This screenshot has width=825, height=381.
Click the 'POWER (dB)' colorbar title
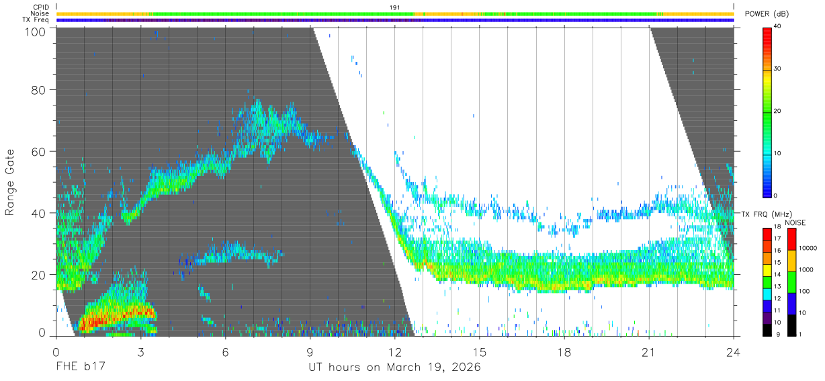coord(766,14)
